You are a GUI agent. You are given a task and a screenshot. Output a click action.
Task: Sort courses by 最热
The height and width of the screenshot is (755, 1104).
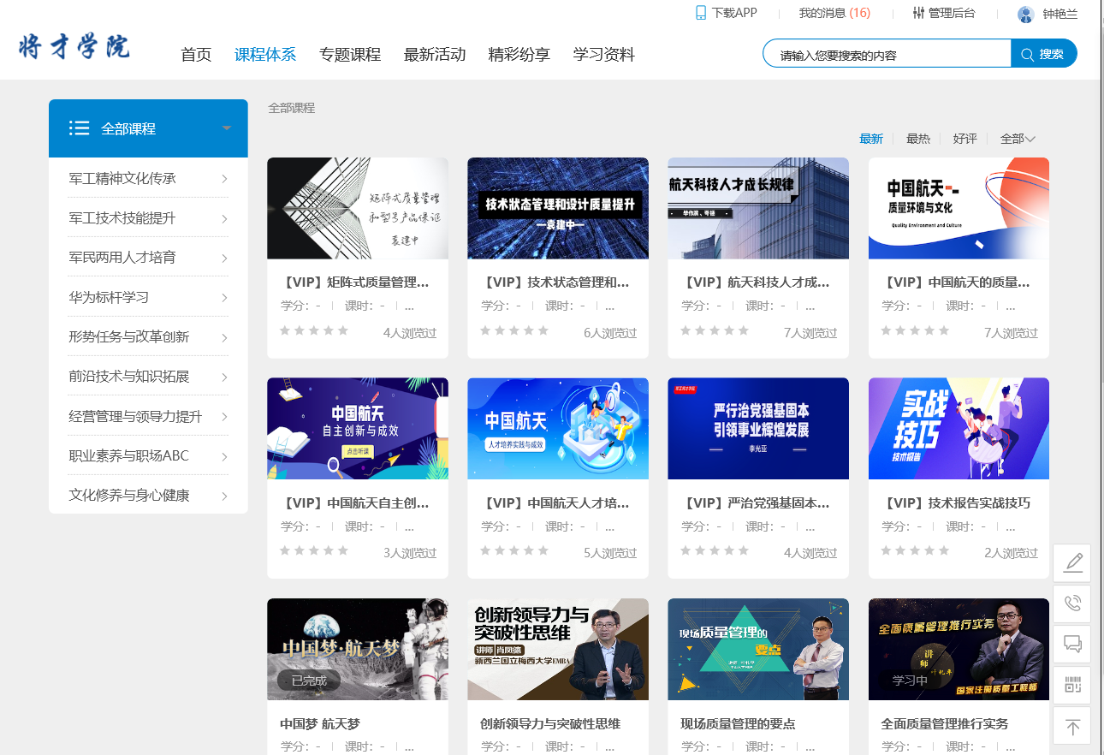(x=918, y=139)
